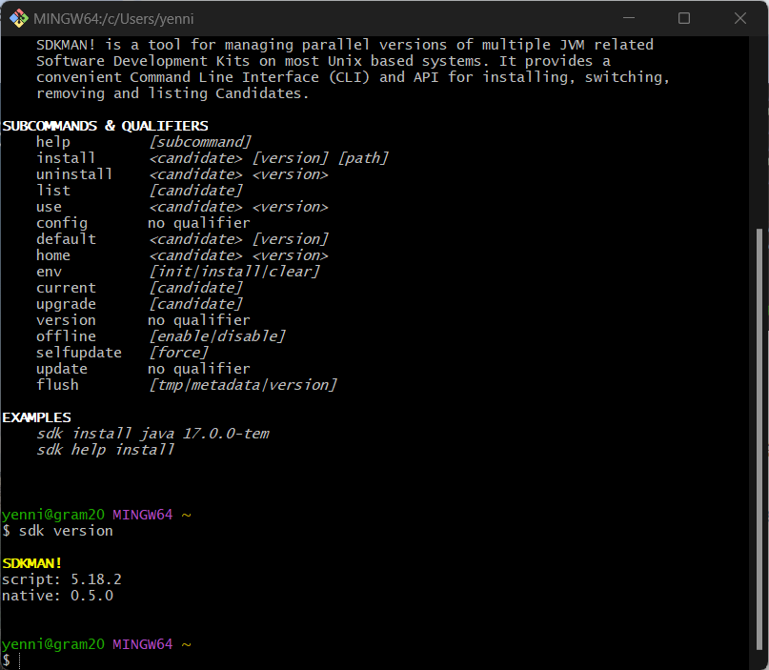This screenshot has height=670, width=769.
Task: Click 'no qualifier' next to config
Action: point(199,223)
